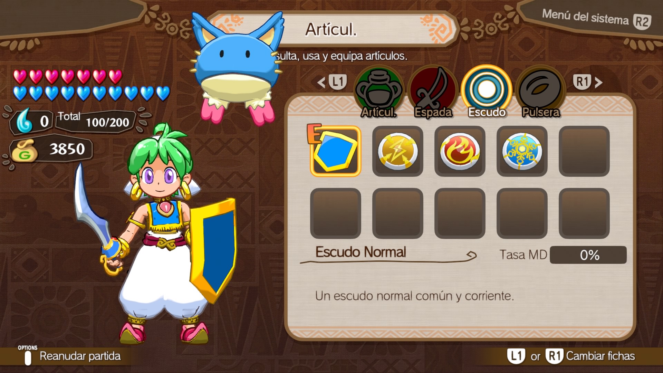Viewport: 663px width, 373px height.
Task: Click the R1 right arrow chevron
Action: [598, 83]
